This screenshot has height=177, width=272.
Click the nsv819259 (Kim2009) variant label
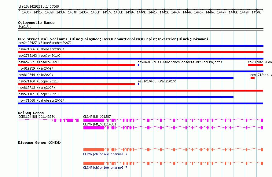[36, 68]
